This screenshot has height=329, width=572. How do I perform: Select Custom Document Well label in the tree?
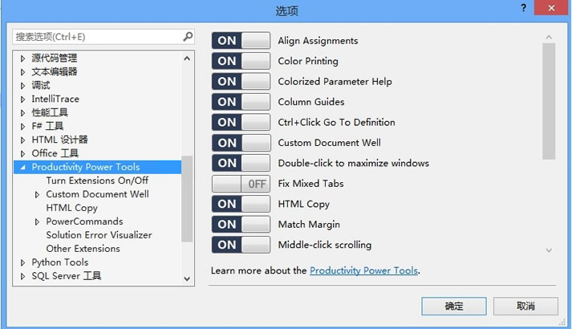(97, 194)
